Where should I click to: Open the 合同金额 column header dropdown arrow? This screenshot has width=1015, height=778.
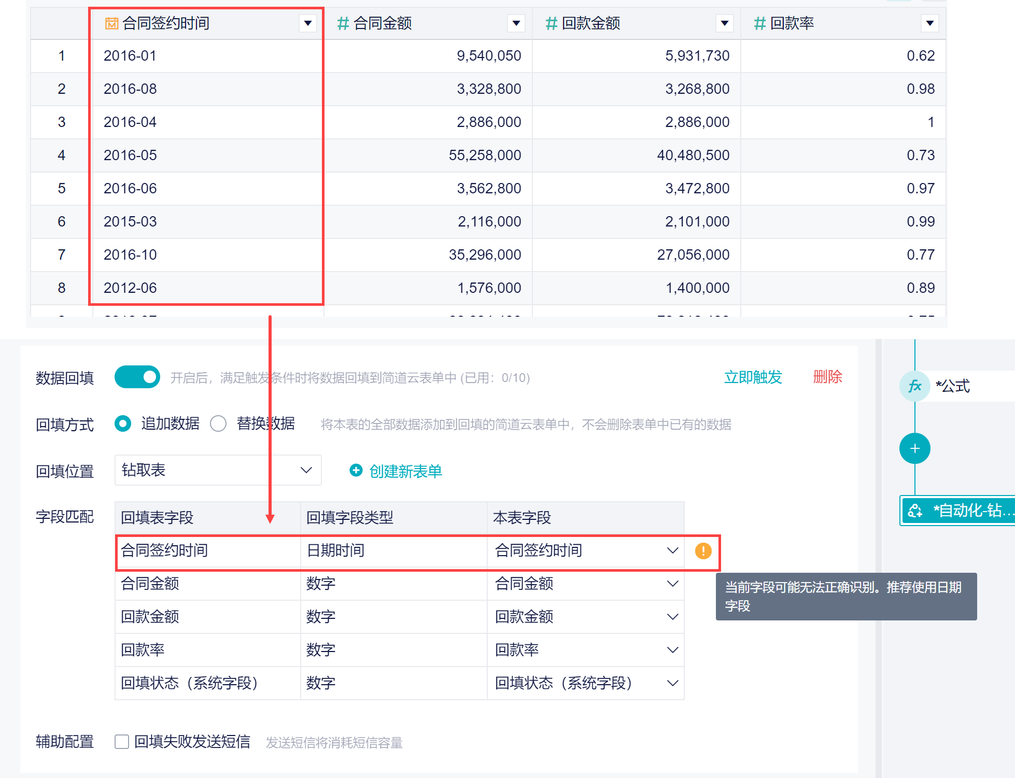tap(516, 23)
